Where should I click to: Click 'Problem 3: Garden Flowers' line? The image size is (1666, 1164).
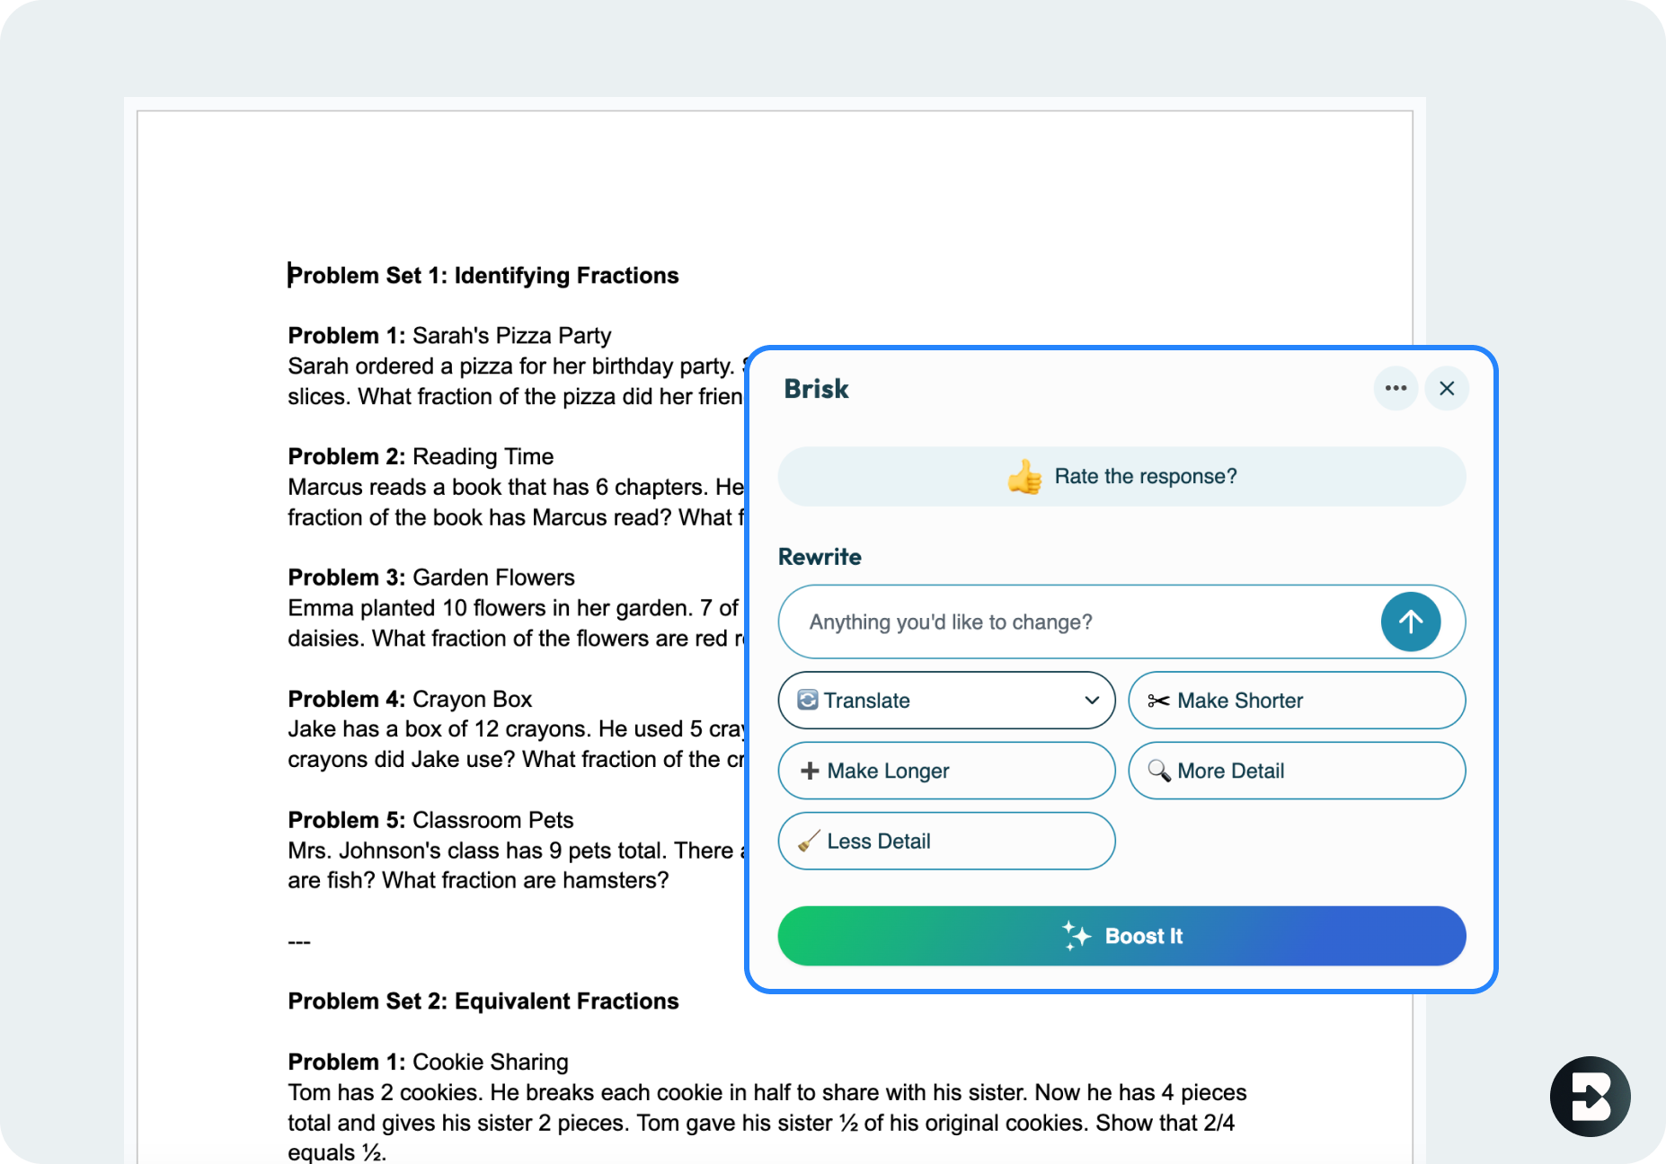[431, 578]
